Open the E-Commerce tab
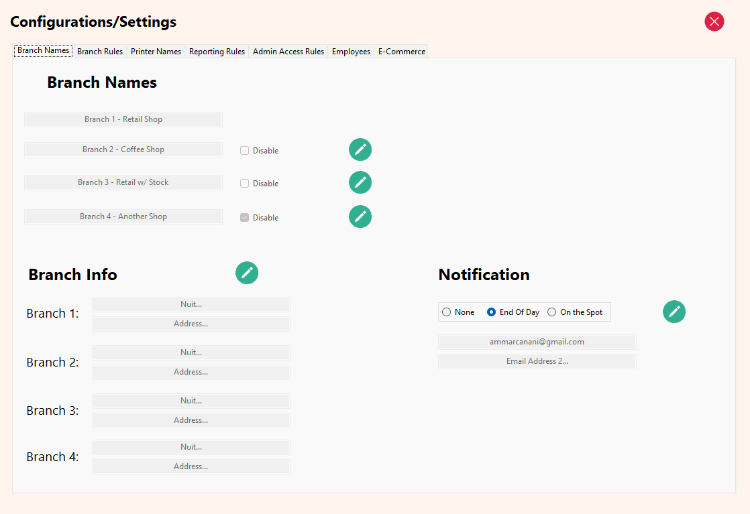Viewport: 750px width, 514px height. tap(401, 52)
